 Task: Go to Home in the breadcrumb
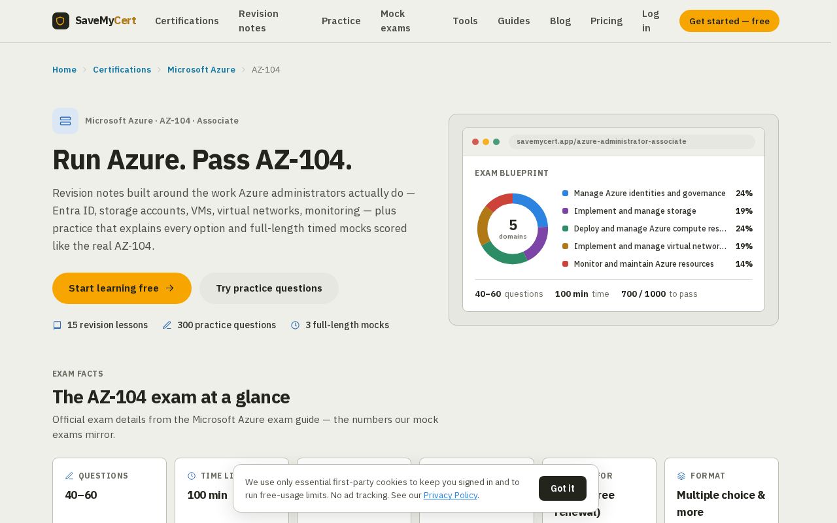(x=64, y=70)
